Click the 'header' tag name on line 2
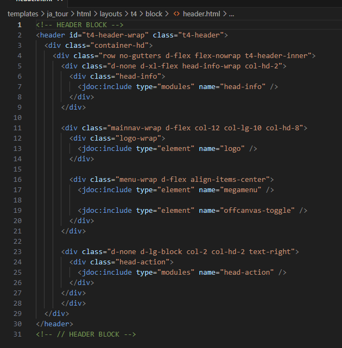The height and width of the screenshot is (348, 342). click(53, 35)
